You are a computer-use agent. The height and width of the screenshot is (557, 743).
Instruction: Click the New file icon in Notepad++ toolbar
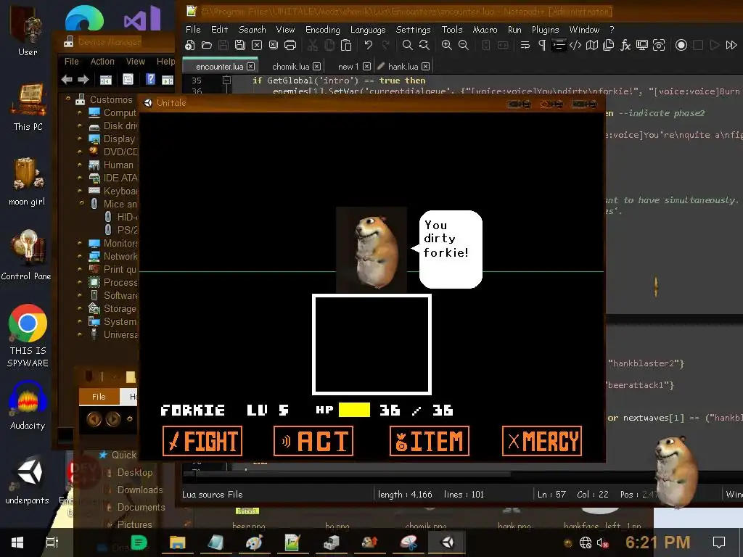click(190, 45)
